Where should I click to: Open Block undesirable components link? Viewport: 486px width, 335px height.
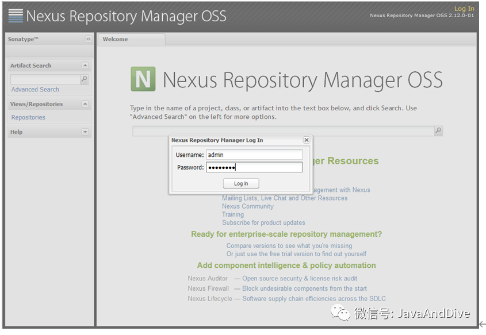304,288
